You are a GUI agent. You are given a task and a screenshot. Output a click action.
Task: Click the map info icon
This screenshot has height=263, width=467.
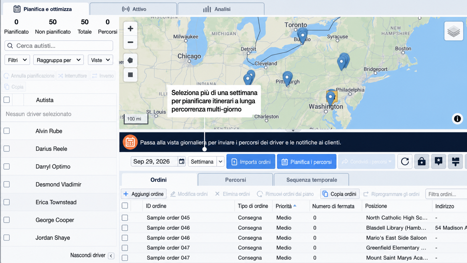[x=457, y=119]
